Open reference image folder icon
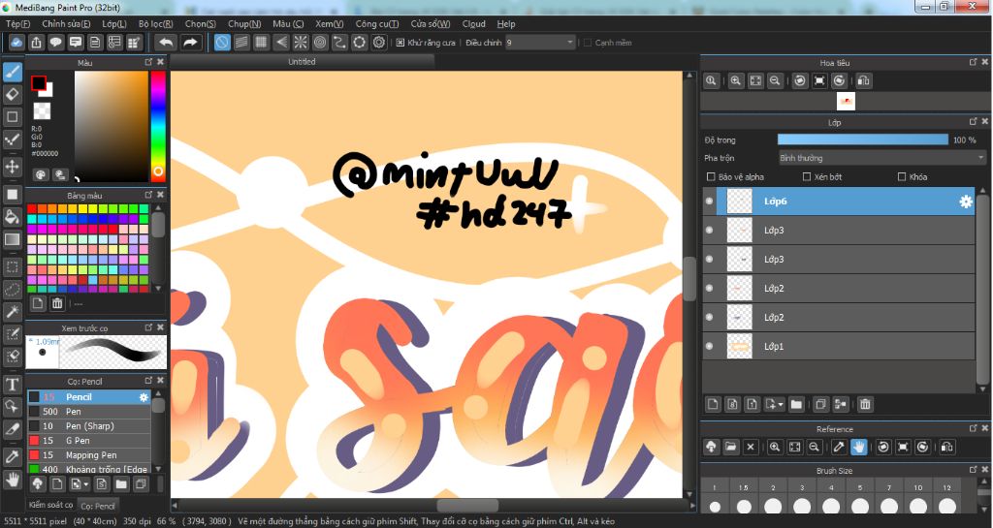993x528 pixels. [x=731, y=447]
